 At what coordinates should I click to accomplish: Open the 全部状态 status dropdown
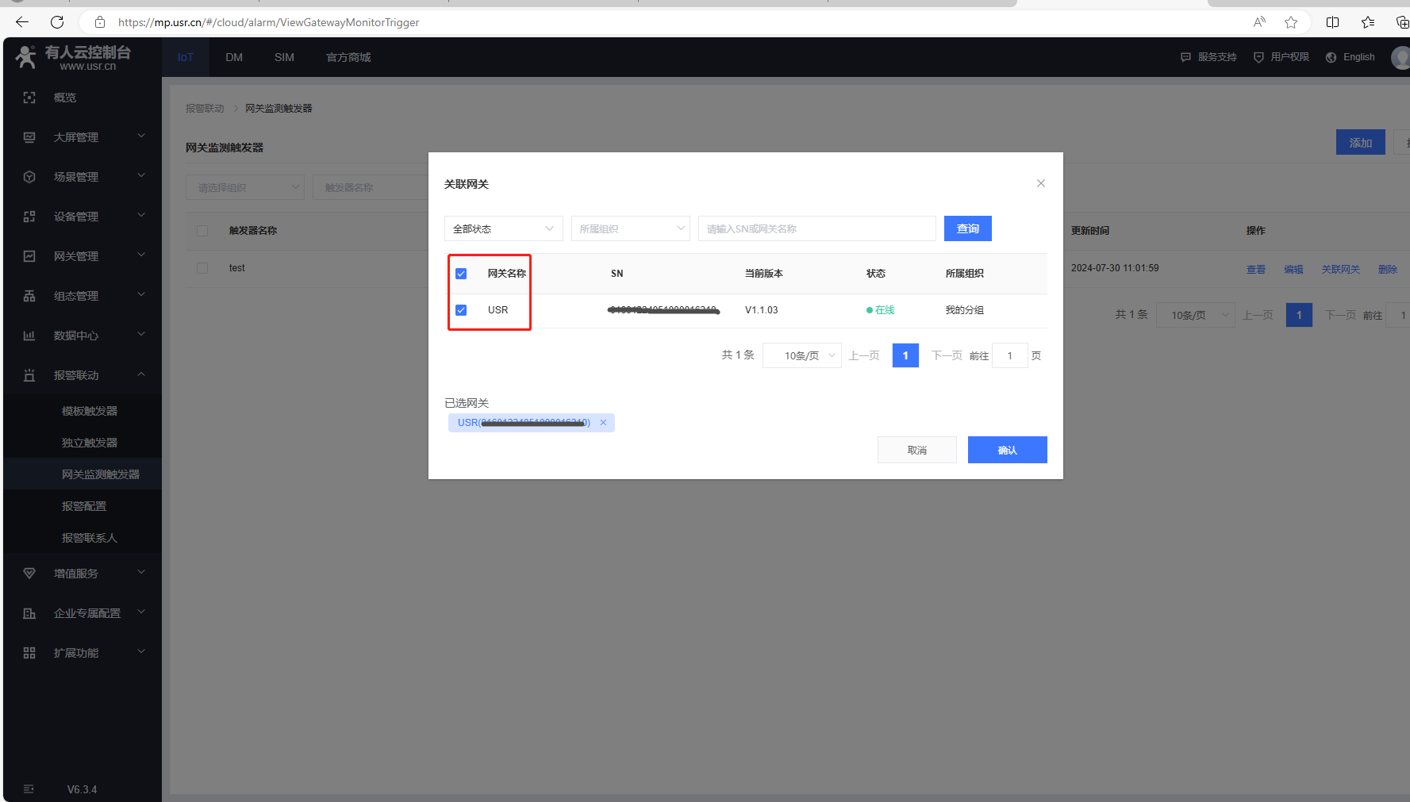pyautogui.click(x=503, y=228)
